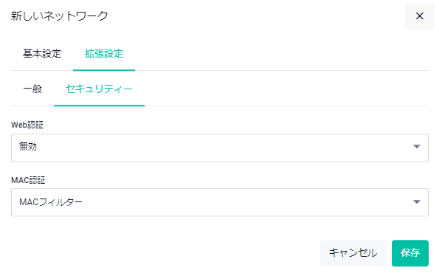Click the MAC認証 field label
The width and height of the screenshot is (439, 276).
click(28, 180)
